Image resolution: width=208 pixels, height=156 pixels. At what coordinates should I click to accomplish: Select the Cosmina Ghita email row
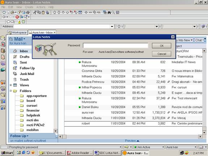point(133,71)
